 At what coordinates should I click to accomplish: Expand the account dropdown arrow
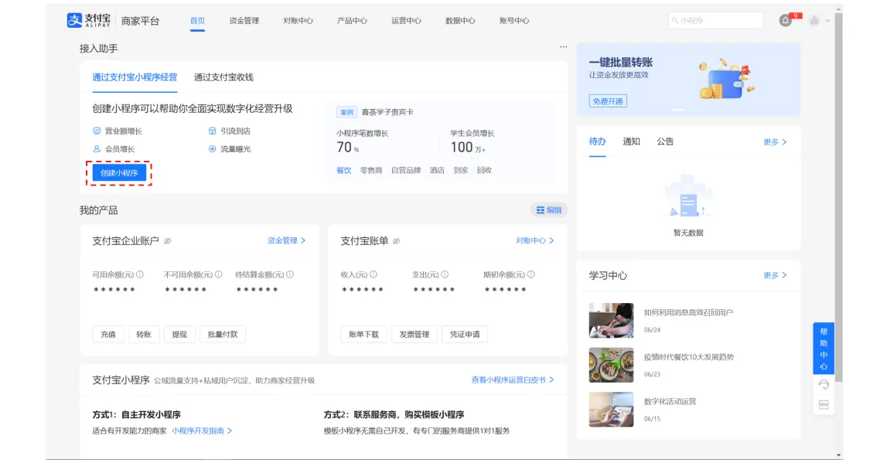point(827,21)
